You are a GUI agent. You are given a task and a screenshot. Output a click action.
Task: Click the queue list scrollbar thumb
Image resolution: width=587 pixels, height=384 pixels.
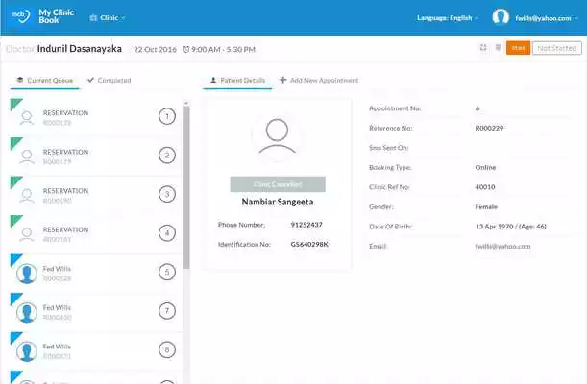coord(186,187)
